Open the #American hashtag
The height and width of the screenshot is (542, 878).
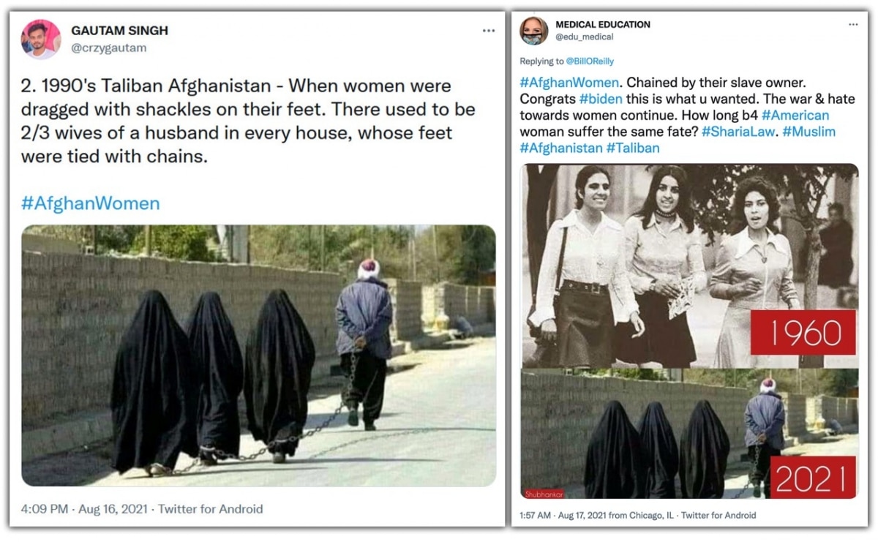point(795,116)
